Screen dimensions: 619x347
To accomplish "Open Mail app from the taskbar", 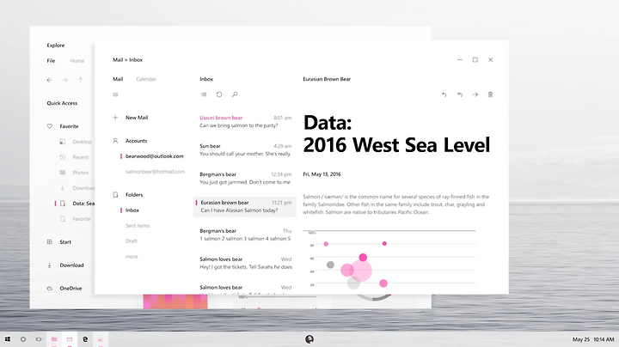I will point(70,339).
